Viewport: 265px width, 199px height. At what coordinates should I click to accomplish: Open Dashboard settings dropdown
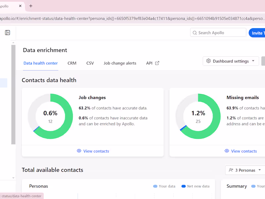[x=231, y=61]
